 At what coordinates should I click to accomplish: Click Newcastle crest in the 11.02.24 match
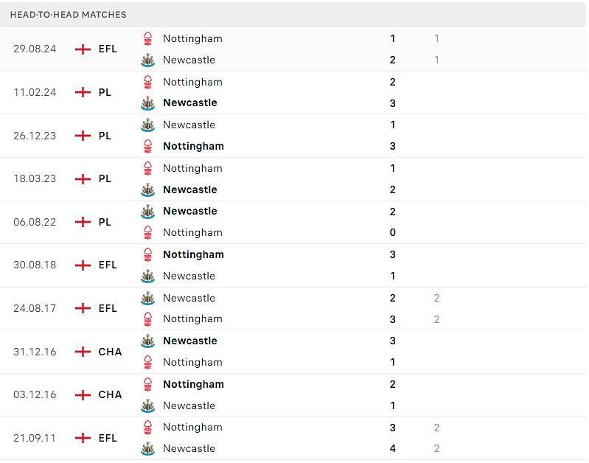point(148,103)
